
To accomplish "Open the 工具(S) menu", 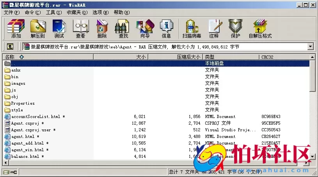I will 54,13.
